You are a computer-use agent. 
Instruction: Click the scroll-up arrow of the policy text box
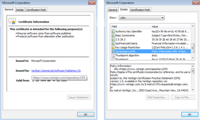point(192,66)
